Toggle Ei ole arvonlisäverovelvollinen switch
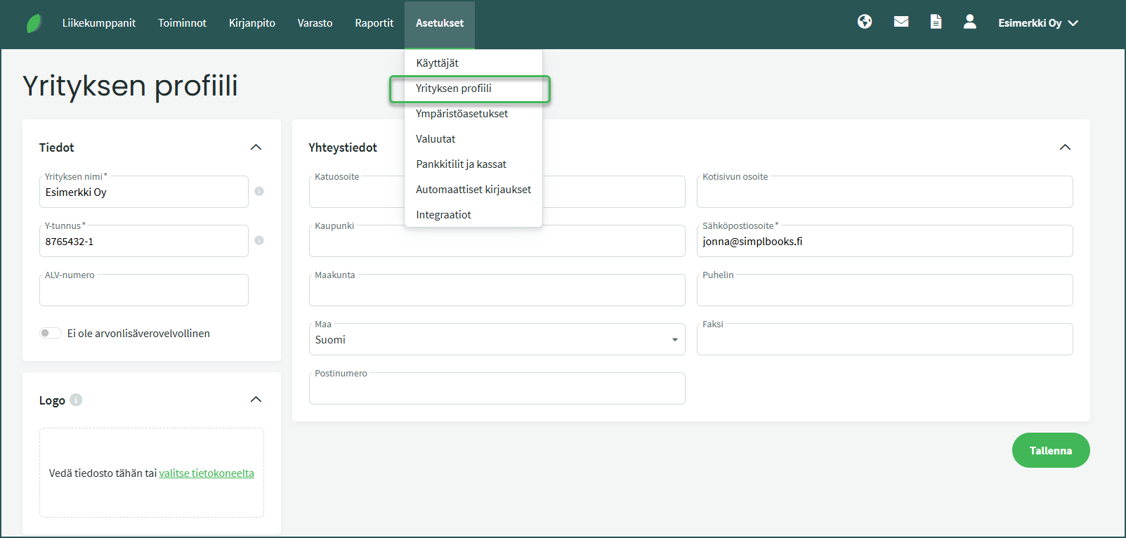 click(x=50, y=333)
